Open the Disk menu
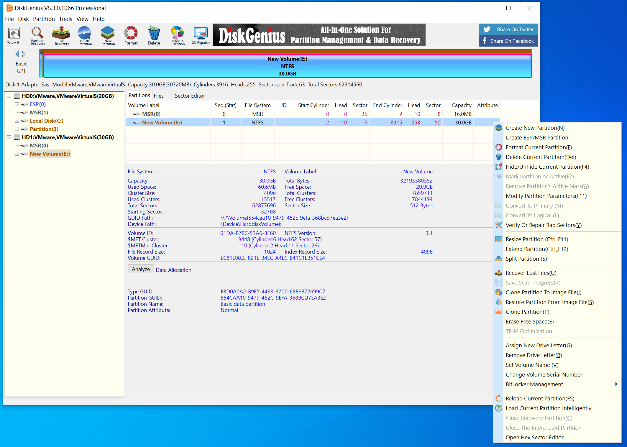627x447 pixels. click(x=23, y=19)
